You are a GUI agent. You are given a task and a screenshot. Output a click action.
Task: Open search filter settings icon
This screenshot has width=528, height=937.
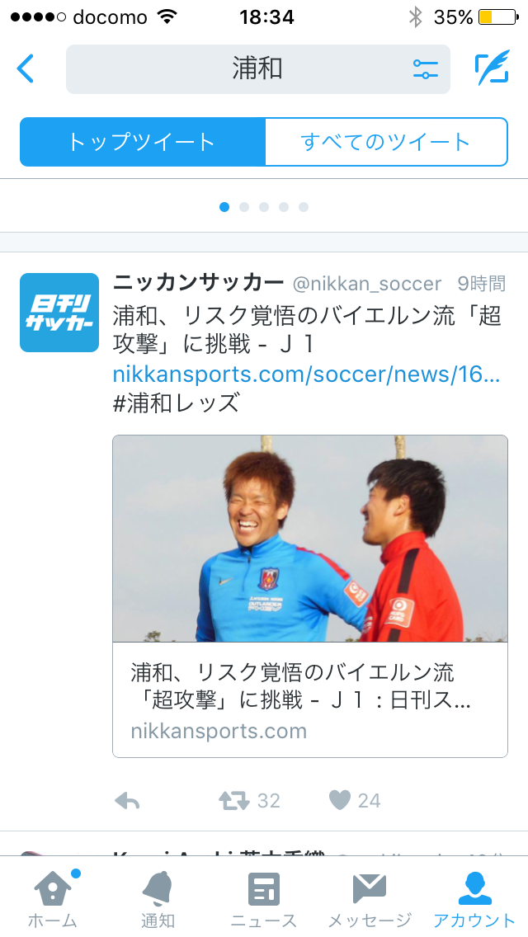pos(425,69)
